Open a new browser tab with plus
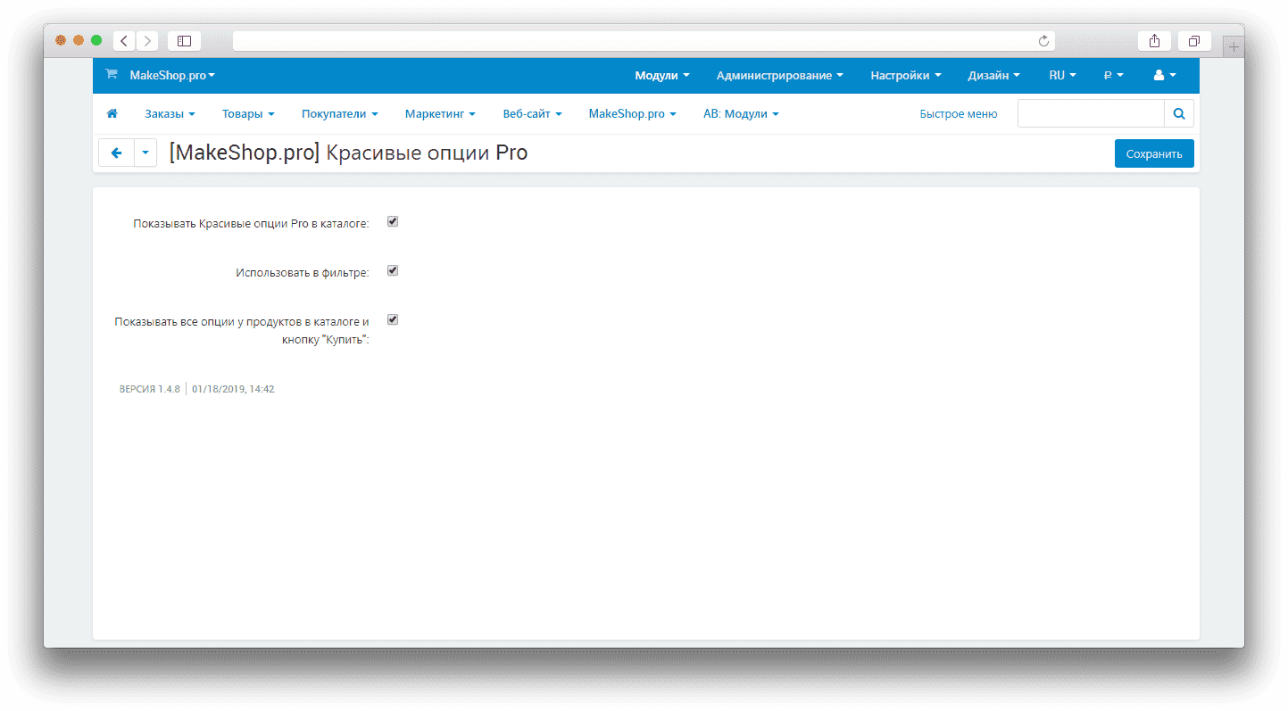Screen dimensions: 1288x711 click(1234, 46)
